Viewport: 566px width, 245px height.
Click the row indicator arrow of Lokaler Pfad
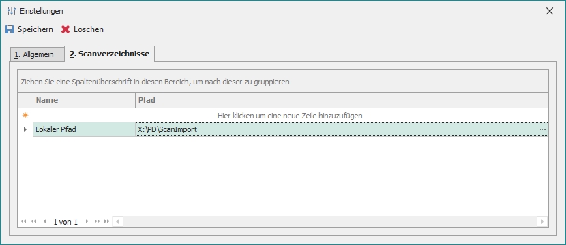click(x=25, y=129)
